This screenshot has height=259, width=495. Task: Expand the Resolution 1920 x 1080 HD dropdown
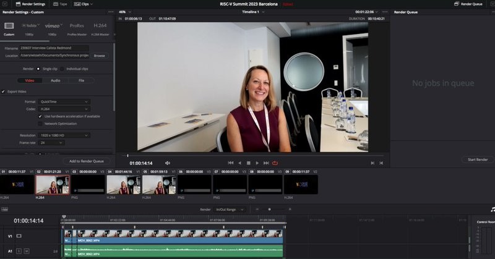coord(64,135)
